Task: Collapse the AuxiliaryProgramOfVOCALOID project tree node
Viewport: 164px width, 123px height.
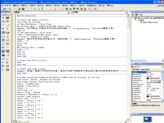Action: [x=132, y=18]
